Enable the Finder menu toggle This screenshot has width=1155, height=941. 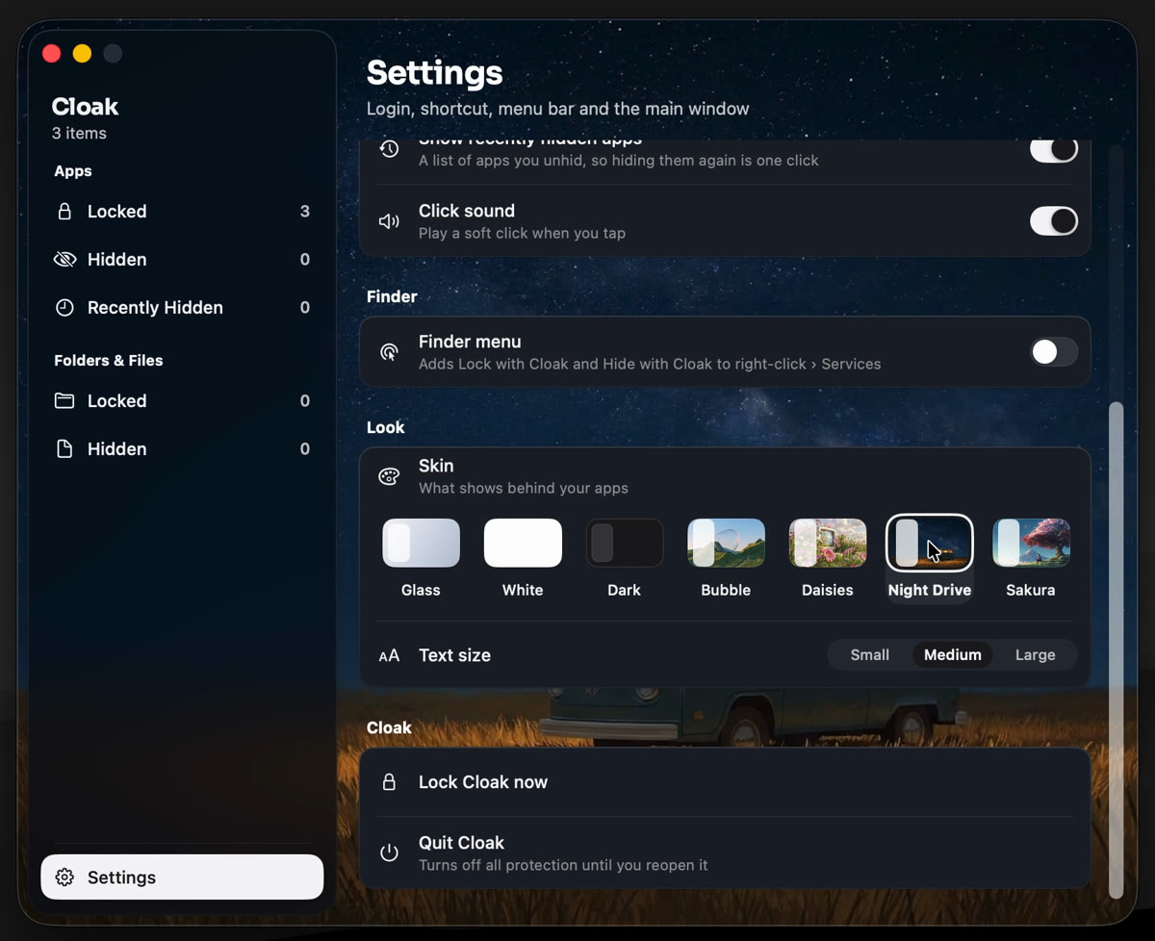coord(1054,352)
